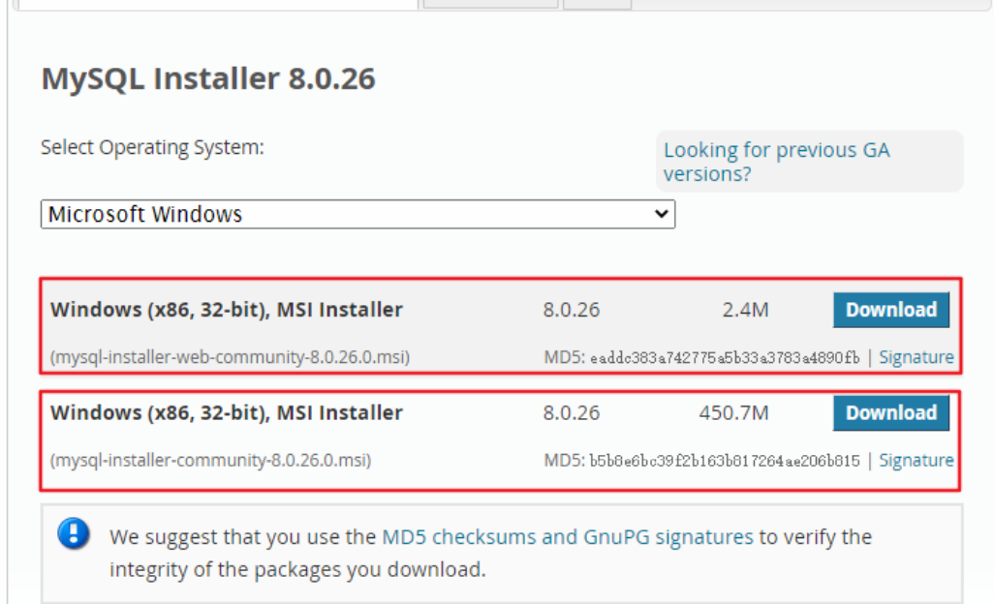Select the MSI Installer title in the 2.4M row

click(x=227, y=310)
